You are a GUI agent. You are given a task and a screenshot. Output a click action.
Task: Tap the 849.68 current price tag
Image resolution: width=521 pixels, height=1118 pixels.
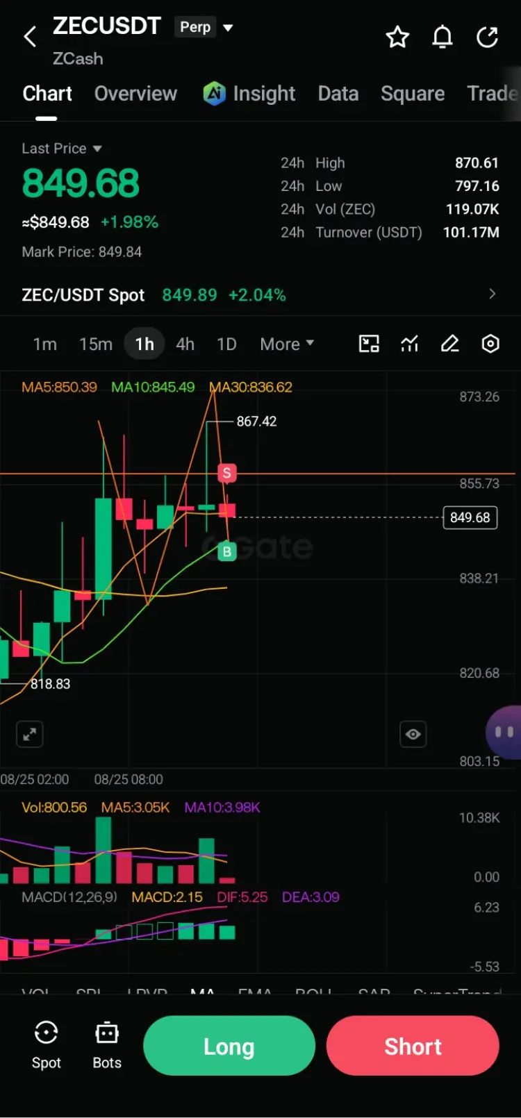pyautogui.click(x=470, y=517)
